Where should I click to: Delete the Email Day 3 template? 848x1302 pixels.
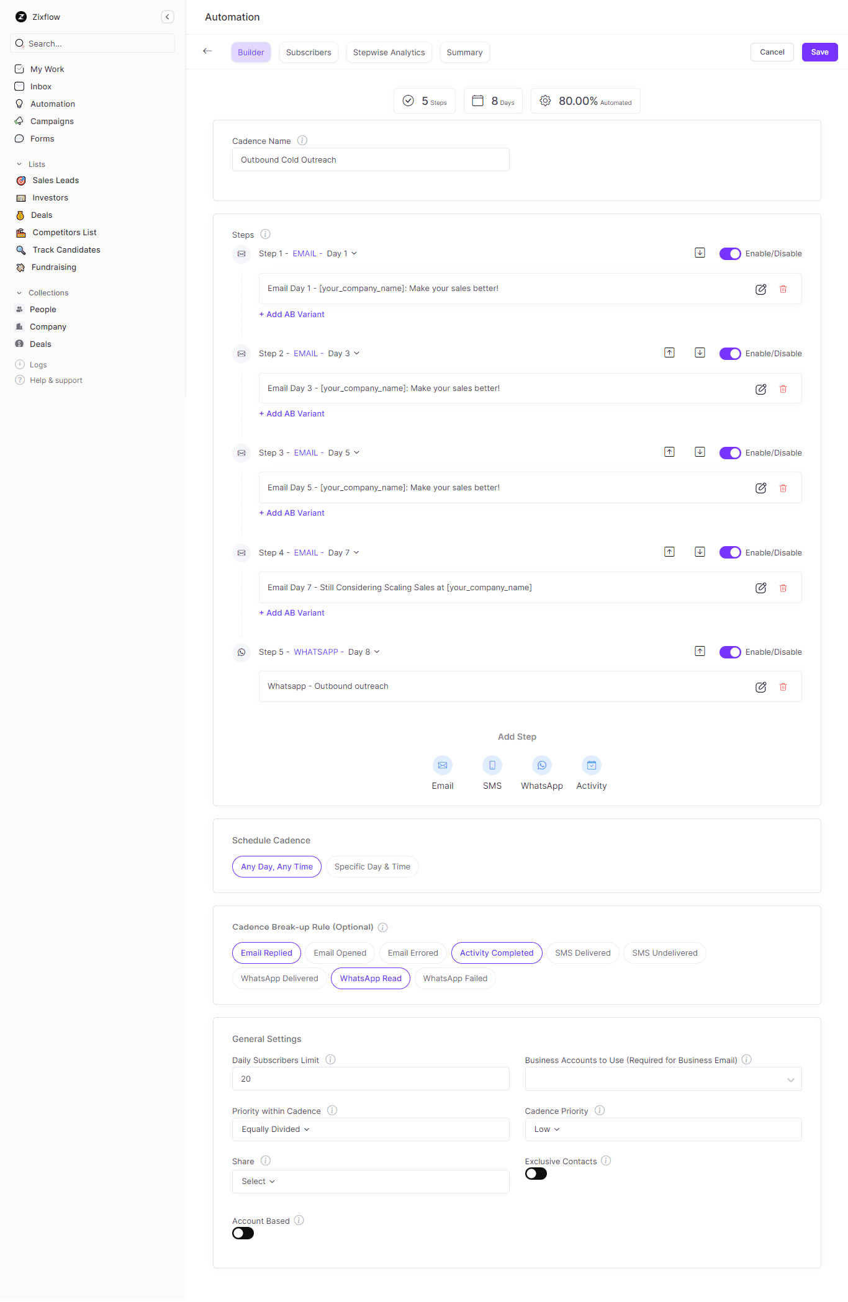783,389
